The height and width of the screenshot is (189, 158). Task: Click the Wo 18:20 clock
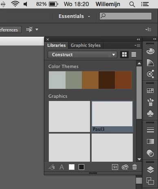77,4
